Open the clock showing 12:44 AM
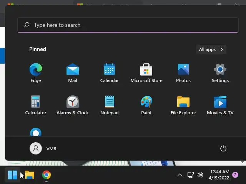This screenshot has width=246, height=184. click(x=219, y=175)
